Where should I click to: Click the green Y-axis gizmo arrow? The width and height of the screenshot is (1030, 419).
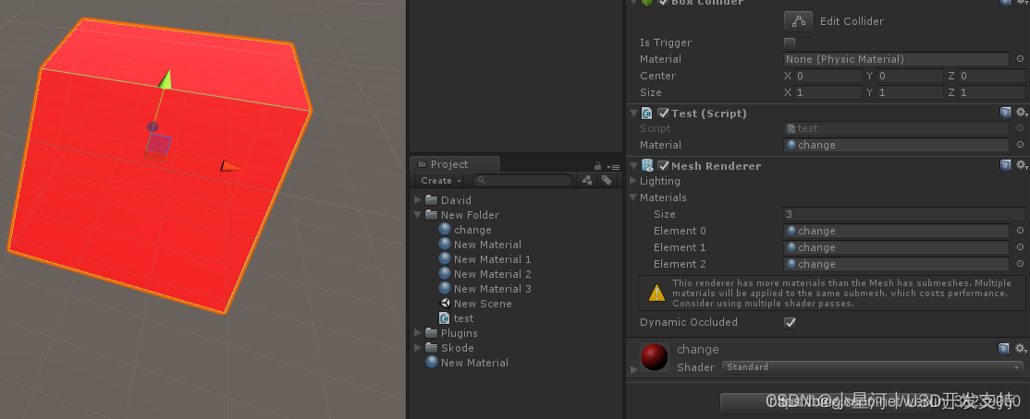pos(166,79)
